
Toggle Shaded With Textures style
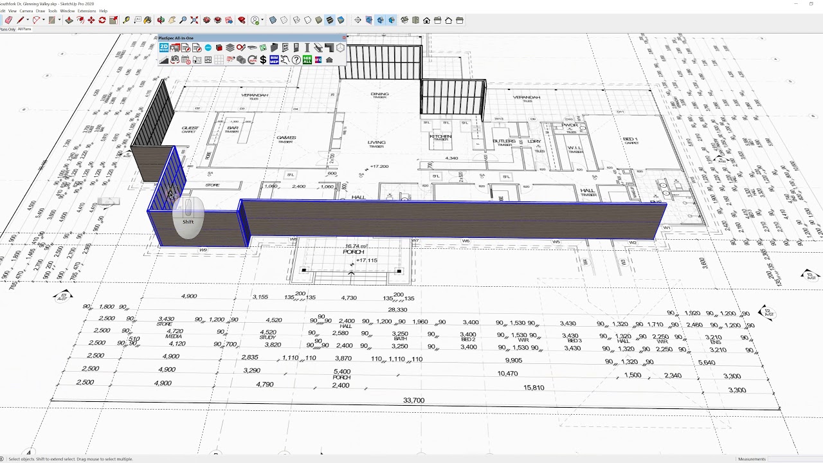pos(330,20)
